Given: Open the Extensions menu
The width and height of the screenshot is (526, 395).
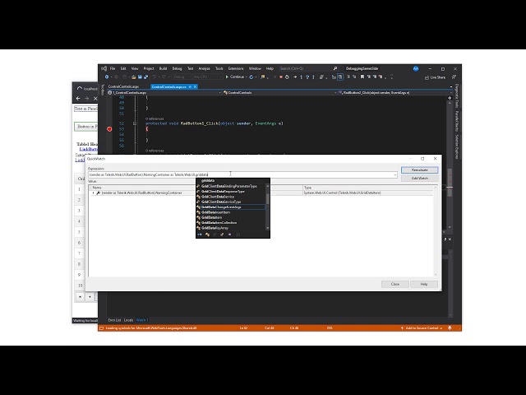Looking at the screenshot, I should [x=236, y=68].
